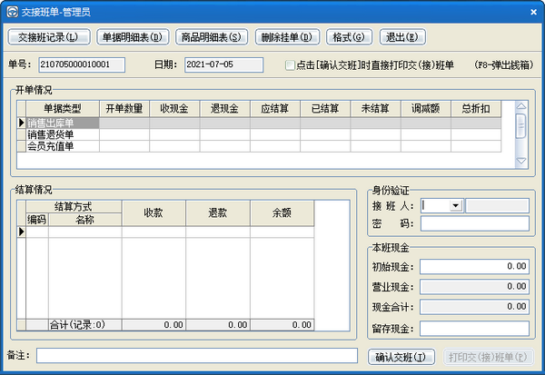
Task: Select the 销售出库单 row
Action: coord(62,123)
